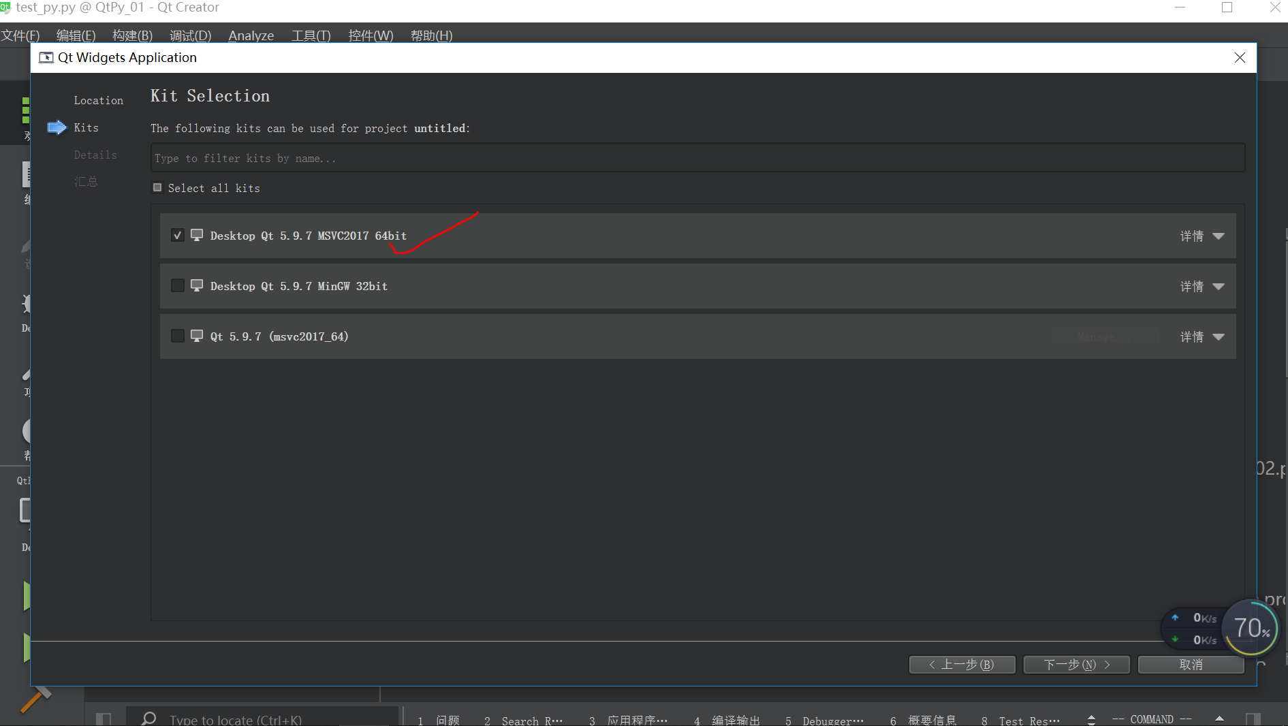Open the 2 Search Results pane
This screenshot has height=726, width=1288.
coord(523,720)
